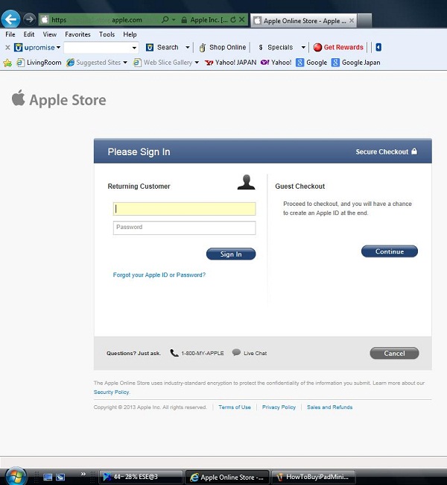
Task: Switch to HowToBuyiPadMini taskbar window
Action: (313, 477)
